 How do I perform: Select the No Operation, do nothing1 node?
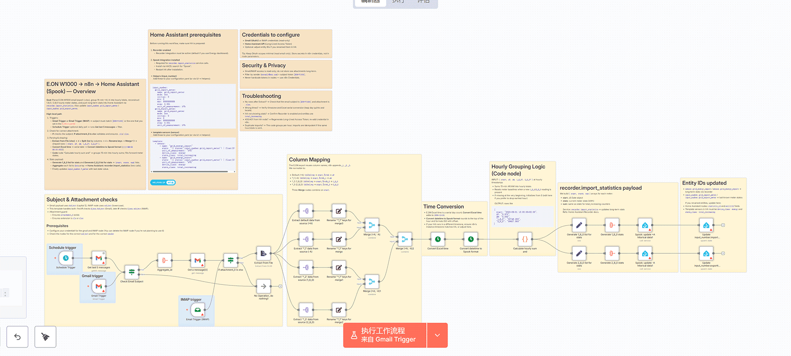point(263,286)
